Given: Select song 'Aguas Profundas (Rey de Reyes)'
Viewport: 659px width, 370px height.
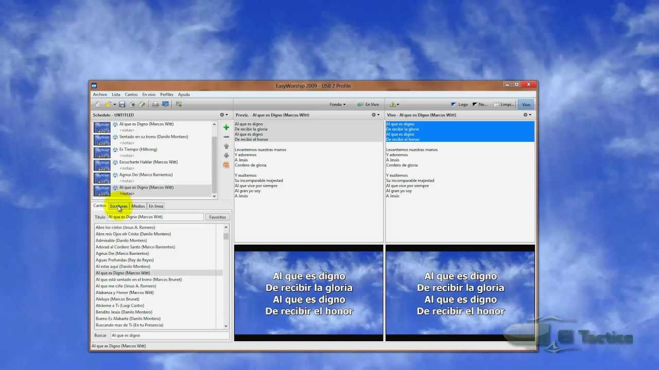Looking at the screenshot, I should (125, 260).
